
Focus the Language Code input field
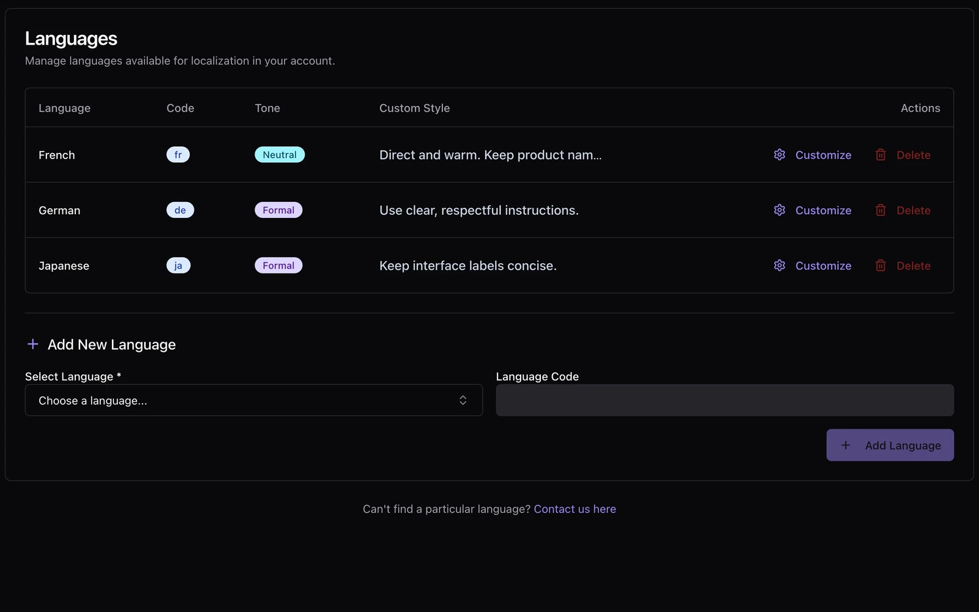[725, 400]
